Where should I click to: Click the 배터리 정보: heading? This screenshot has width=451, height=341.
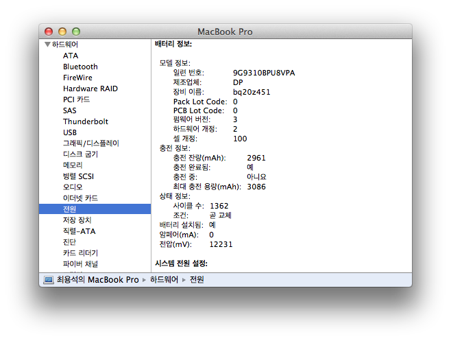[173, 44]
